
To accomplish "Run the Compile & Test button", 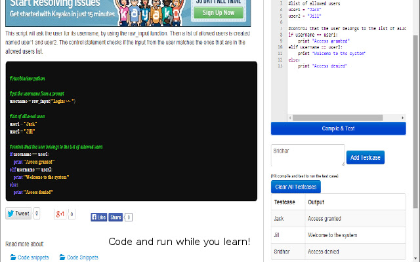I will 339,128.
